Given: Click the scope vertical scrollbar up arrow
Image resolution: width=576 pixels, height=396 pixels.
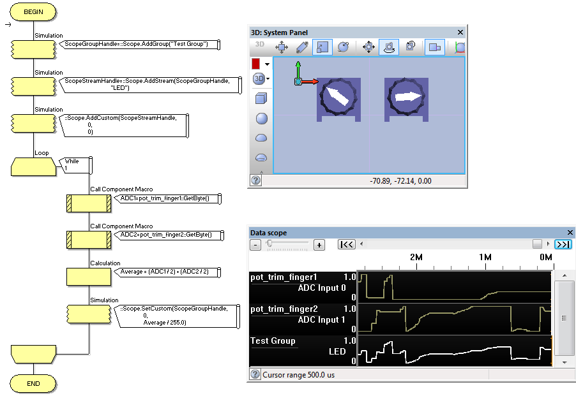Looking at the screenshot, I should coord(565,275).
